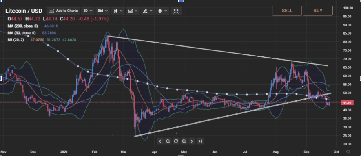Select the Litecoin / USD symbol title
Image resolution: width=361 pixels, height=156 pixels.
tap(24, 11)
